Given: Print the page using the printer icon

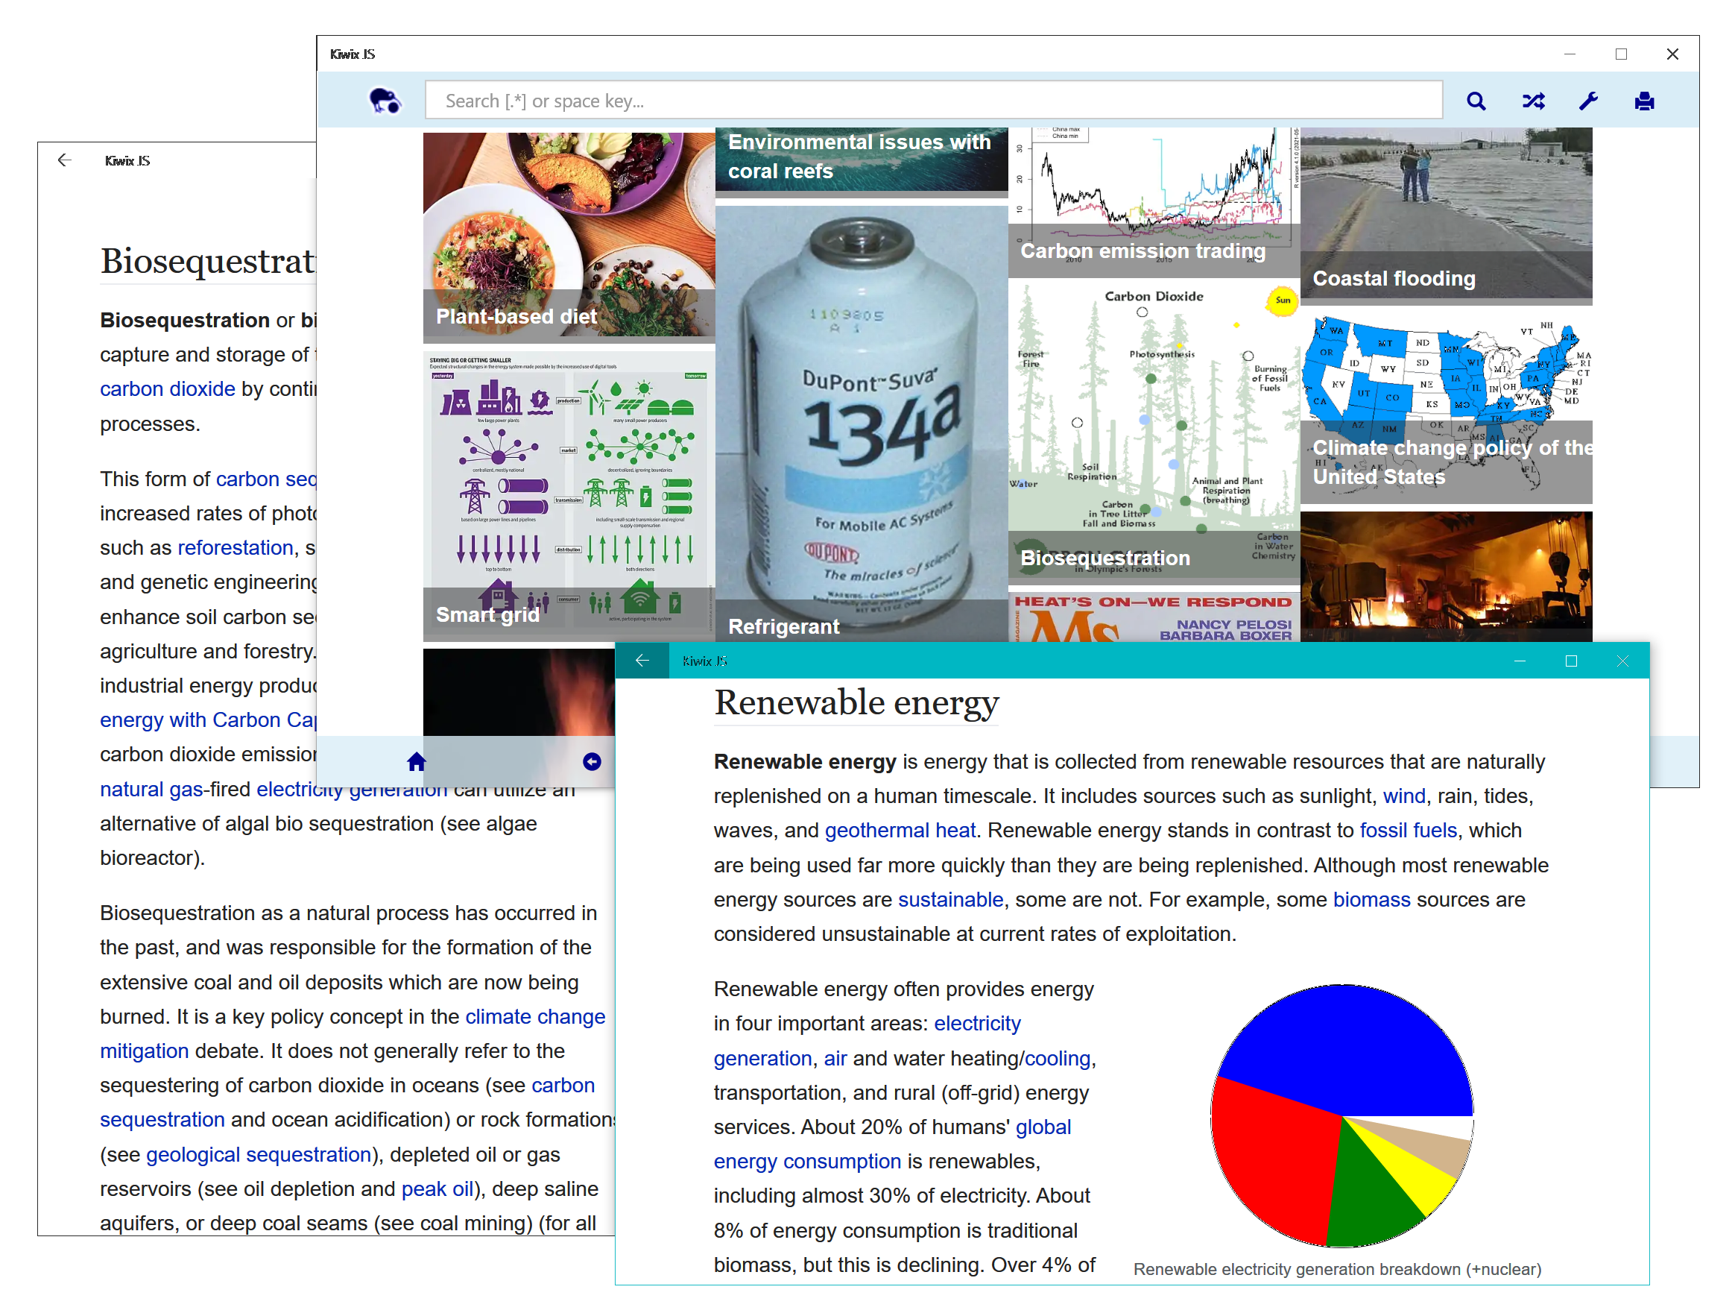Looking at the screenshot, I should click(x=1644, y=101).
